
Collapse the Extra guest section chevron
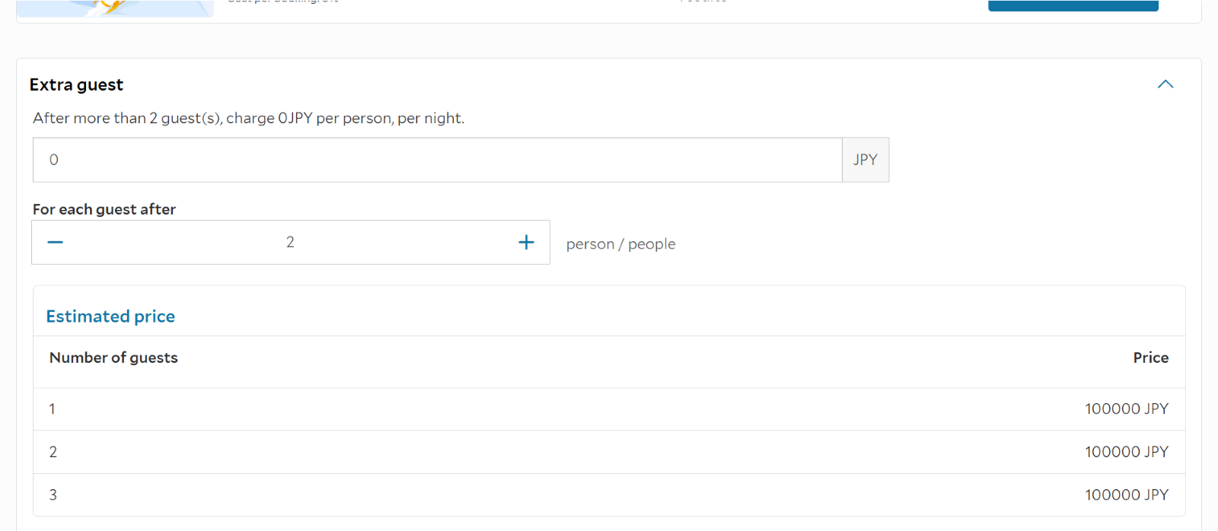1165,84
